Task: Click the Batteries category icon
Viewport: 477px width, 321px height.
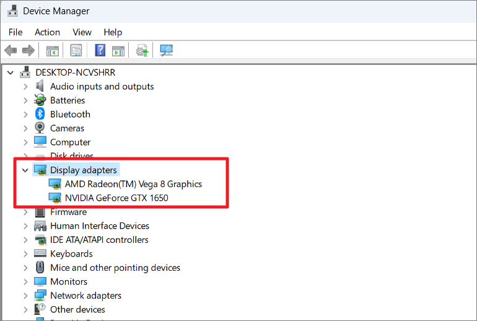Action: [40, 100]
